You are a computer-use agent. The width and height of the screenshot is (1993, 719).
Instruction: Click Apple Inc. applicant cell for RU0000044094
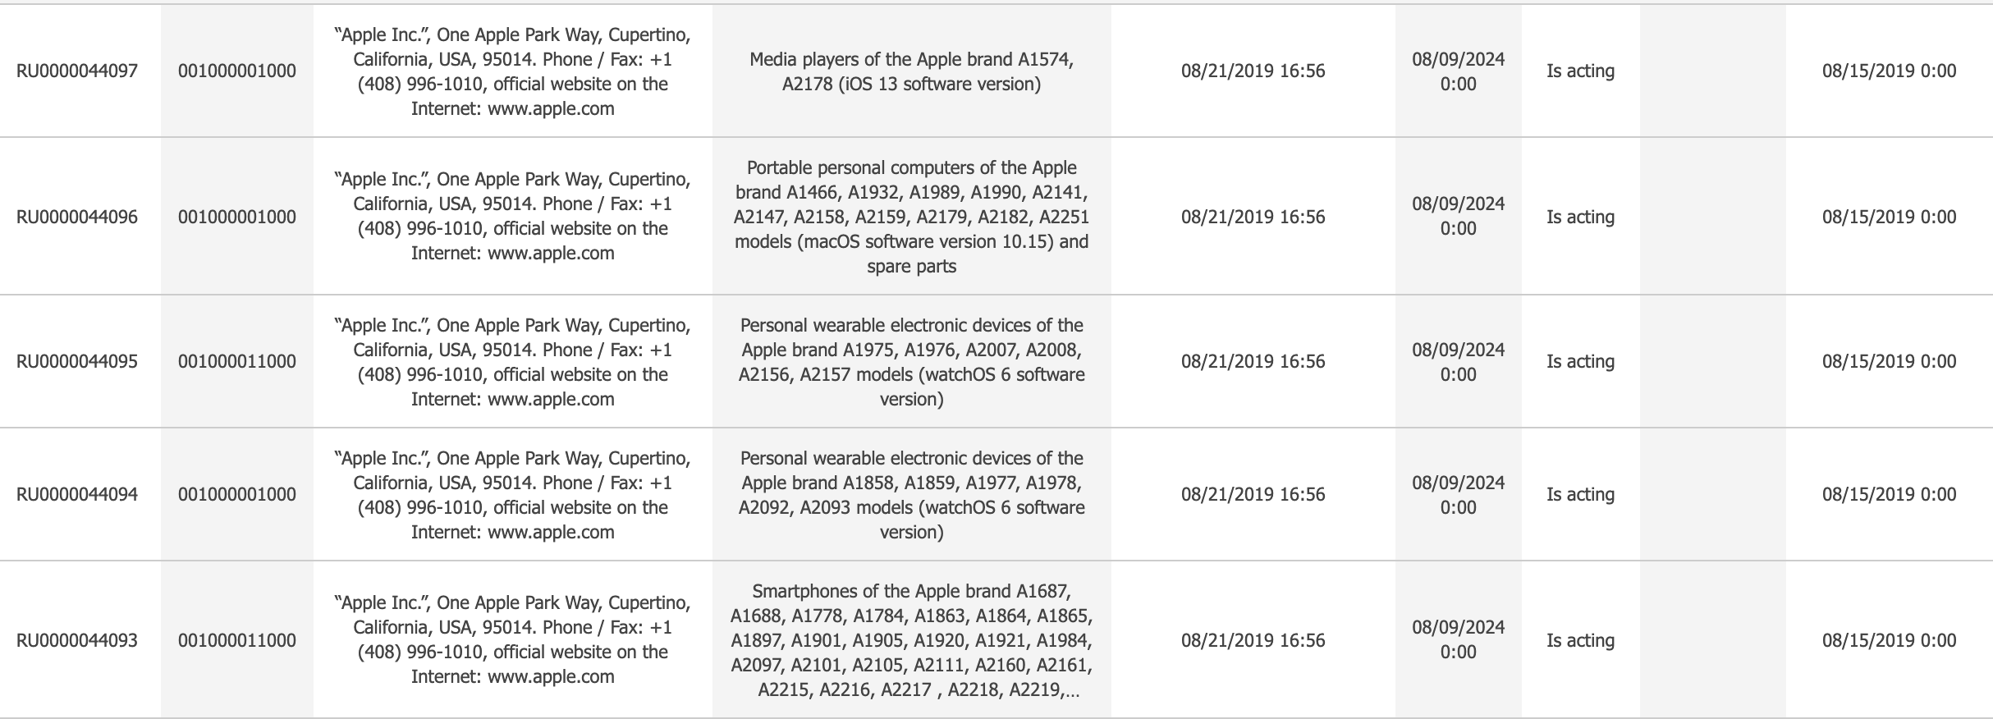(x=512, y=495)
